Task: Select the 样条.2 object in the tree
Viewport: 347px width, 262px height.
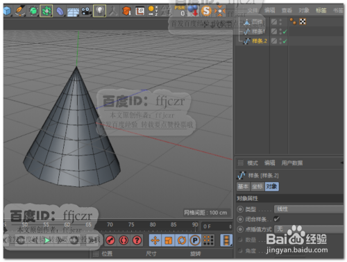Action: click(x=260, y=41)
